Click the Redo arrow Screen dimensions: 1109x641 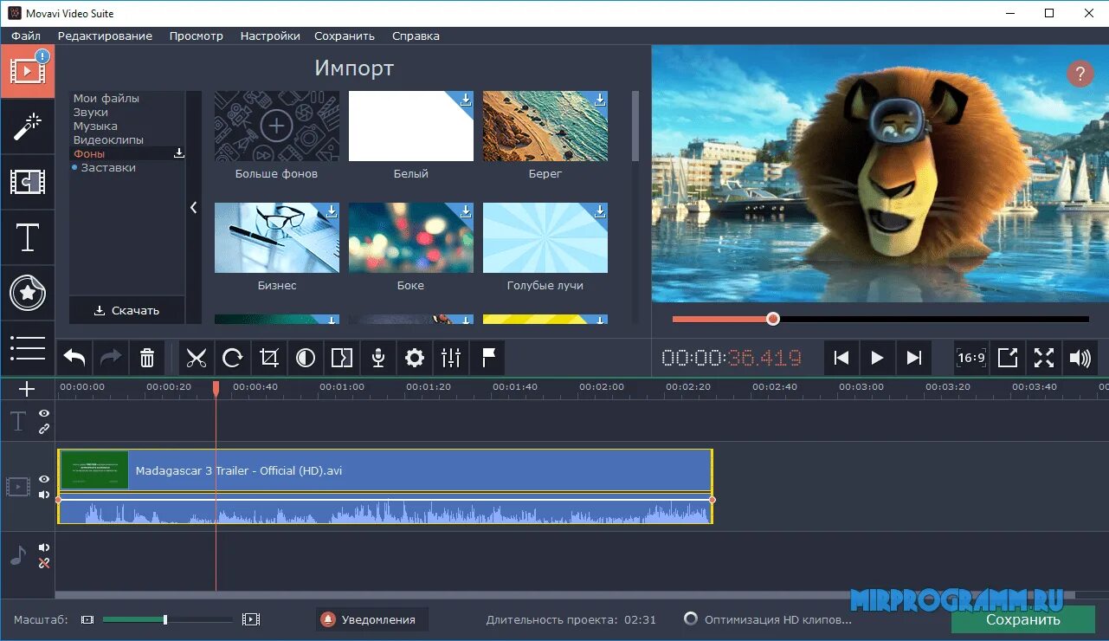pos(111,358)
